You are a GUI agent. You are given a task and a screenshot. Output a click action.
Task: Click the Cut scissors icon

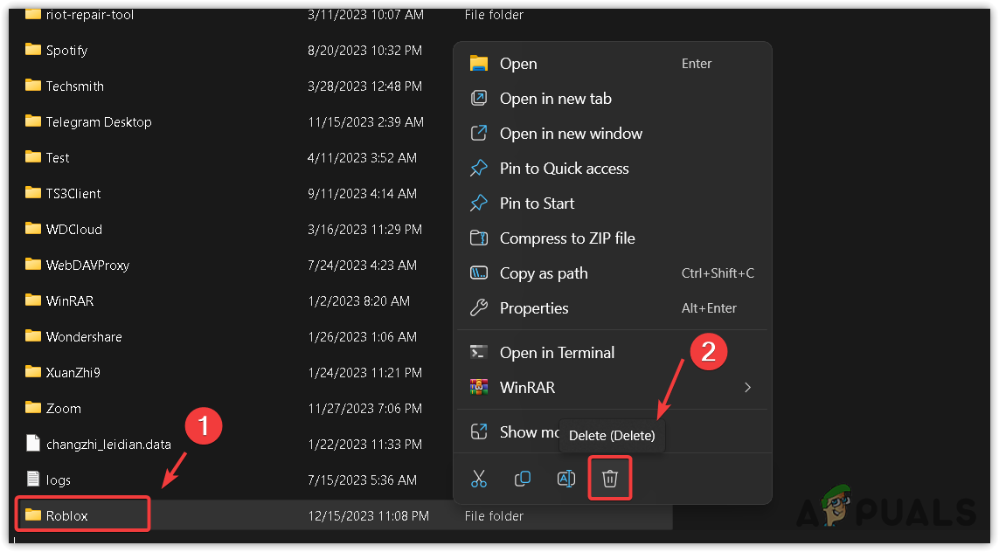(478, 479)
